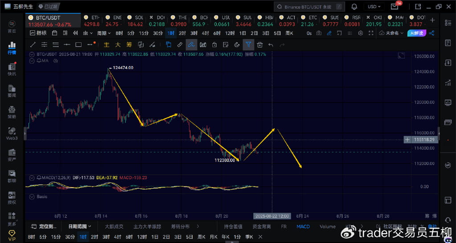Image resolution: width=456 pixels, height=243 pixels.
Task: Toggle 主 main-force marker button
Action: click(x=107, y=45)
